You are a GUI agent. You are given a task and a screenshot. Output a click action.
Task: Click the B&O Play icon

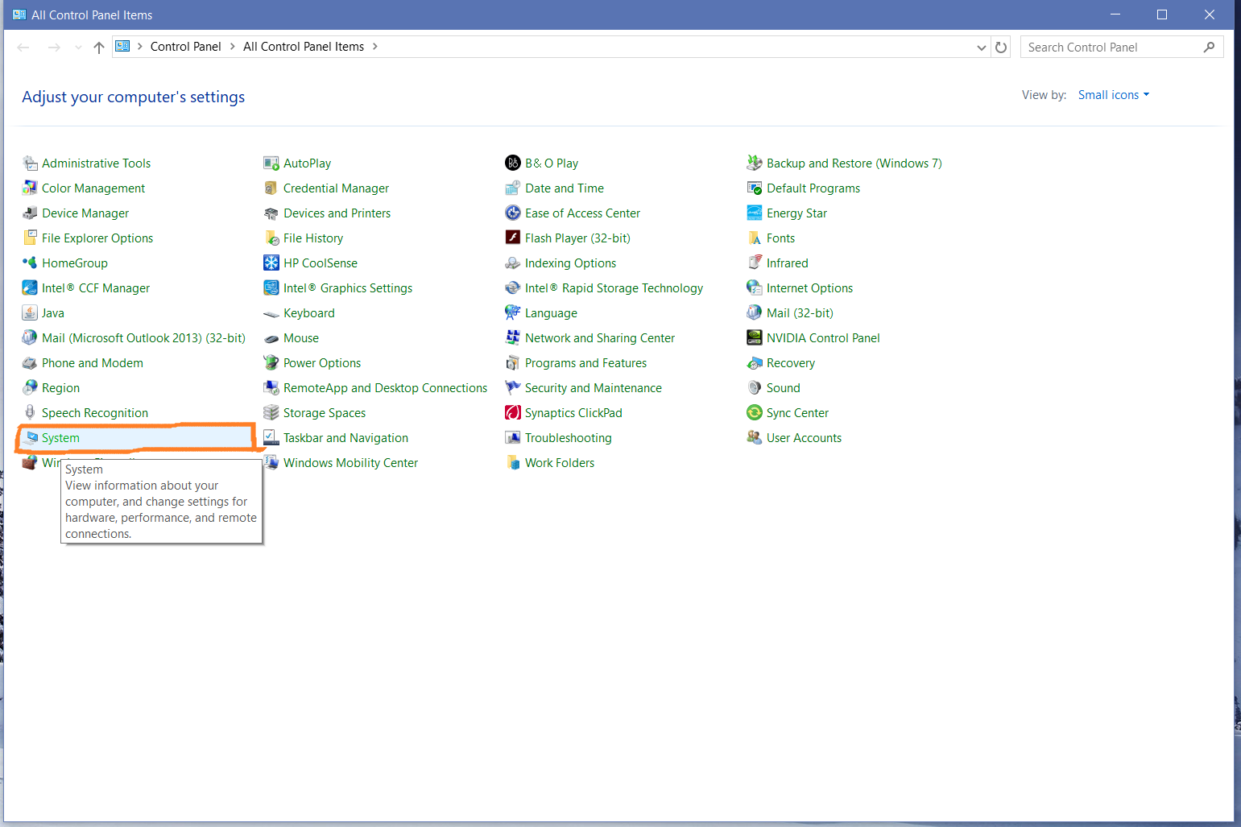pyautogui.click(x=513, y=163)
